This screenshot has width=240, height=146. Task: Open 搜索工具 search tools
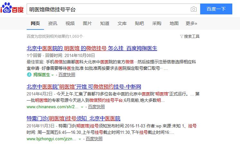(x=191, y=36)
